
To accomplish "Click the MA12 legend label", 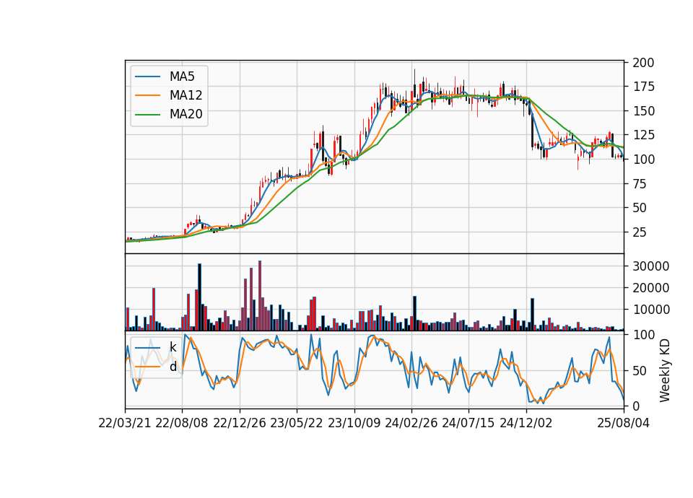I will click(186, 95).
